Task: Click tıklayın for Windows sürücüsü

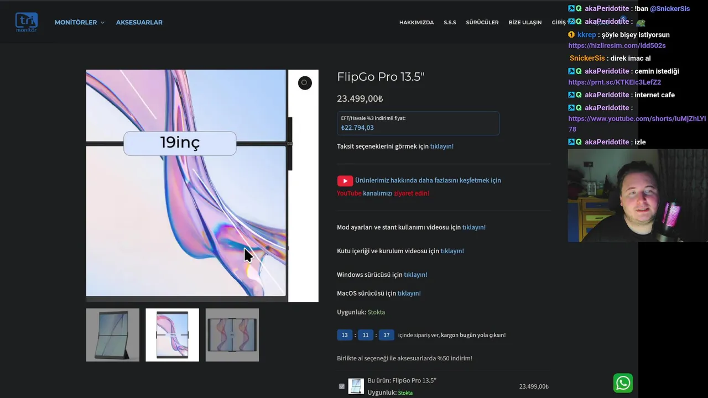Action: pyautogui.click(x=415, y=275)
